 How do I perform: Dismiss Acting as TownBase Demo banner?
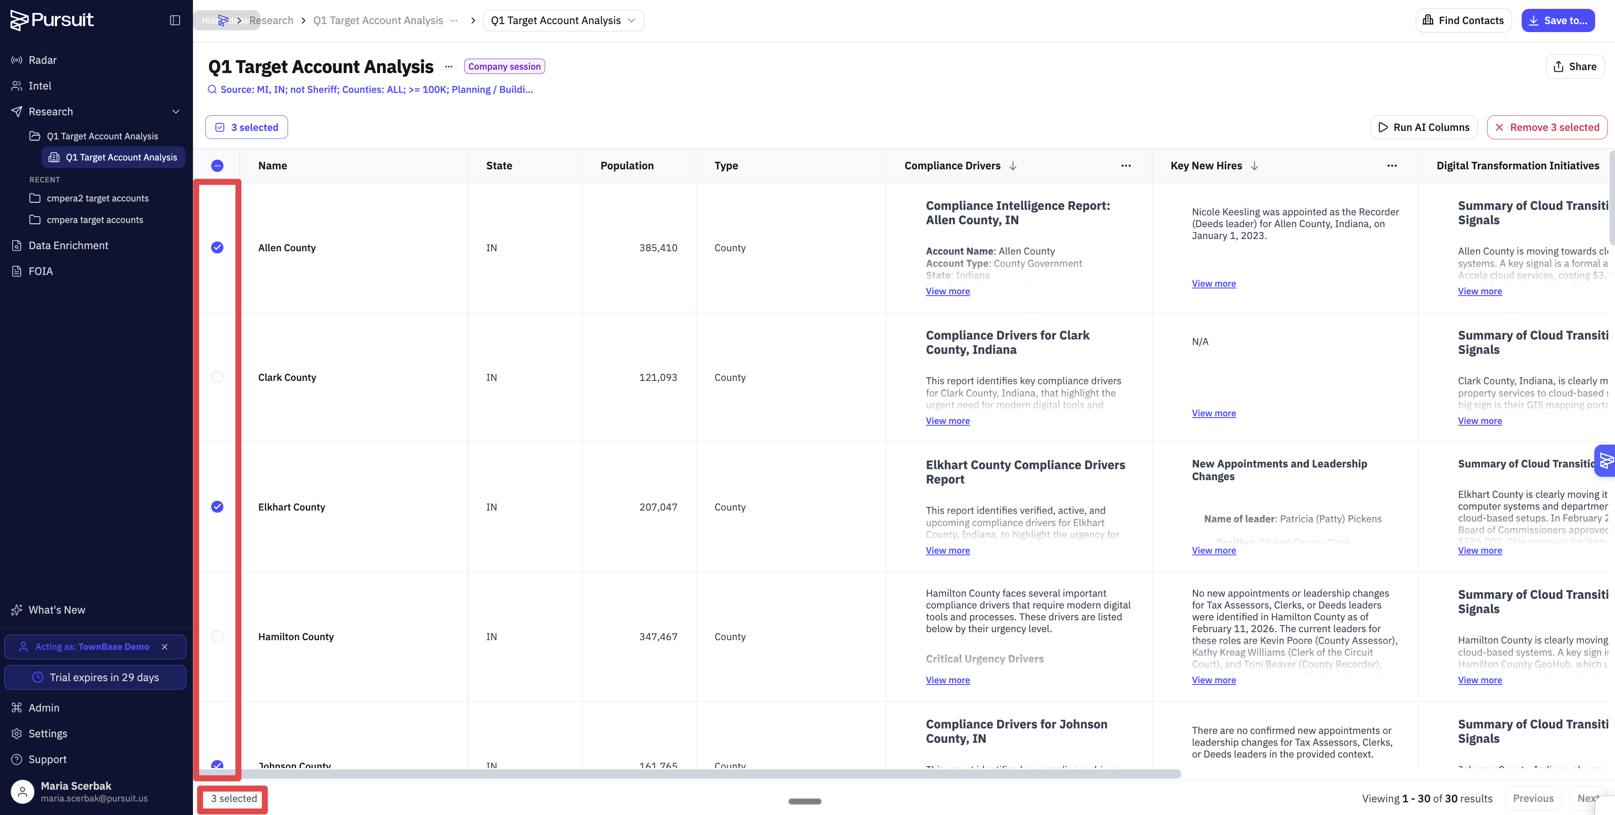pos(165,647)
